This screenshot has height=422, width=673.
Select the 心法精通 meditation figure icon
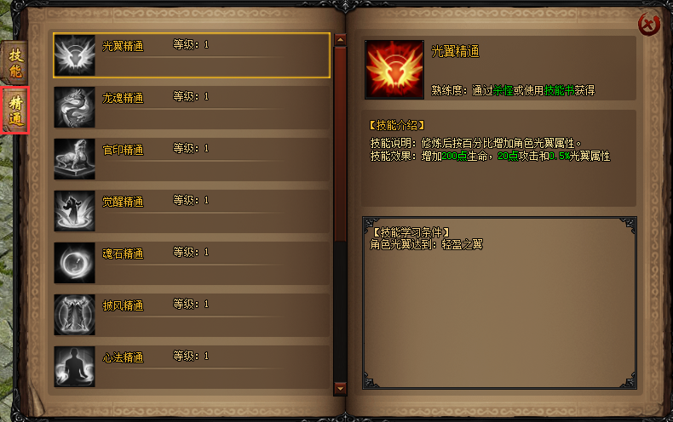75,367
